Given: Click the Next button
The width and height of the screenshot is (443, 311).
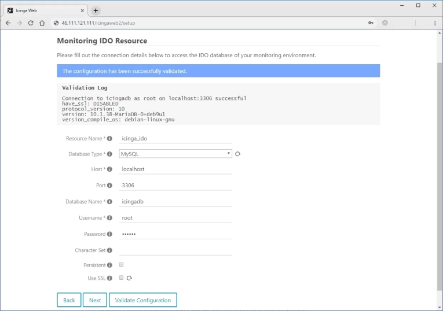Looking at the screenshot, I should click(95, 300).
